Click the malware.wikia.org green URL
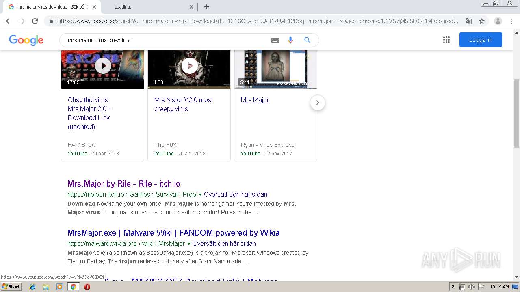 pyautogui.click(x=126, y=243)
